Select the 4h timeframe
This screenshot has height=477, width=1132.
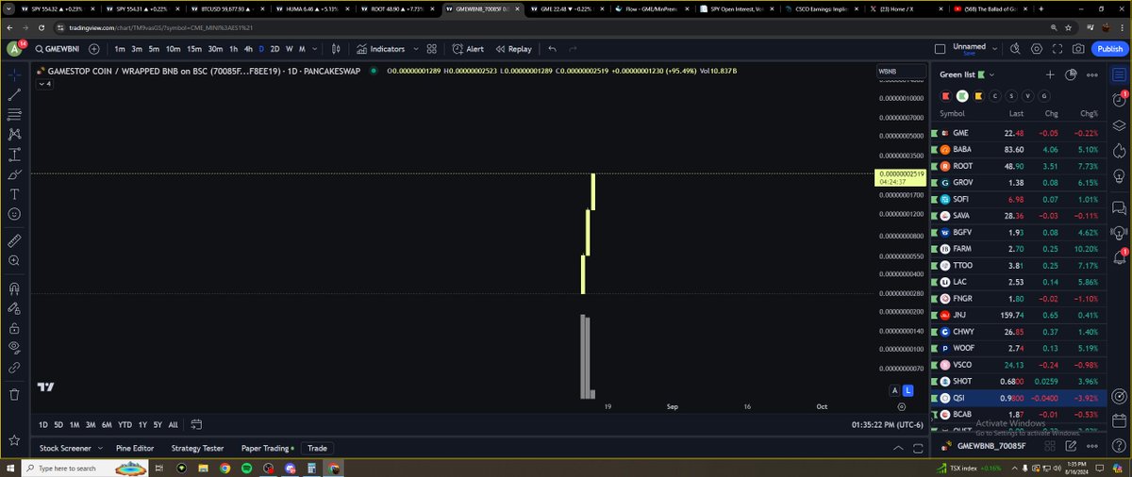248,49
